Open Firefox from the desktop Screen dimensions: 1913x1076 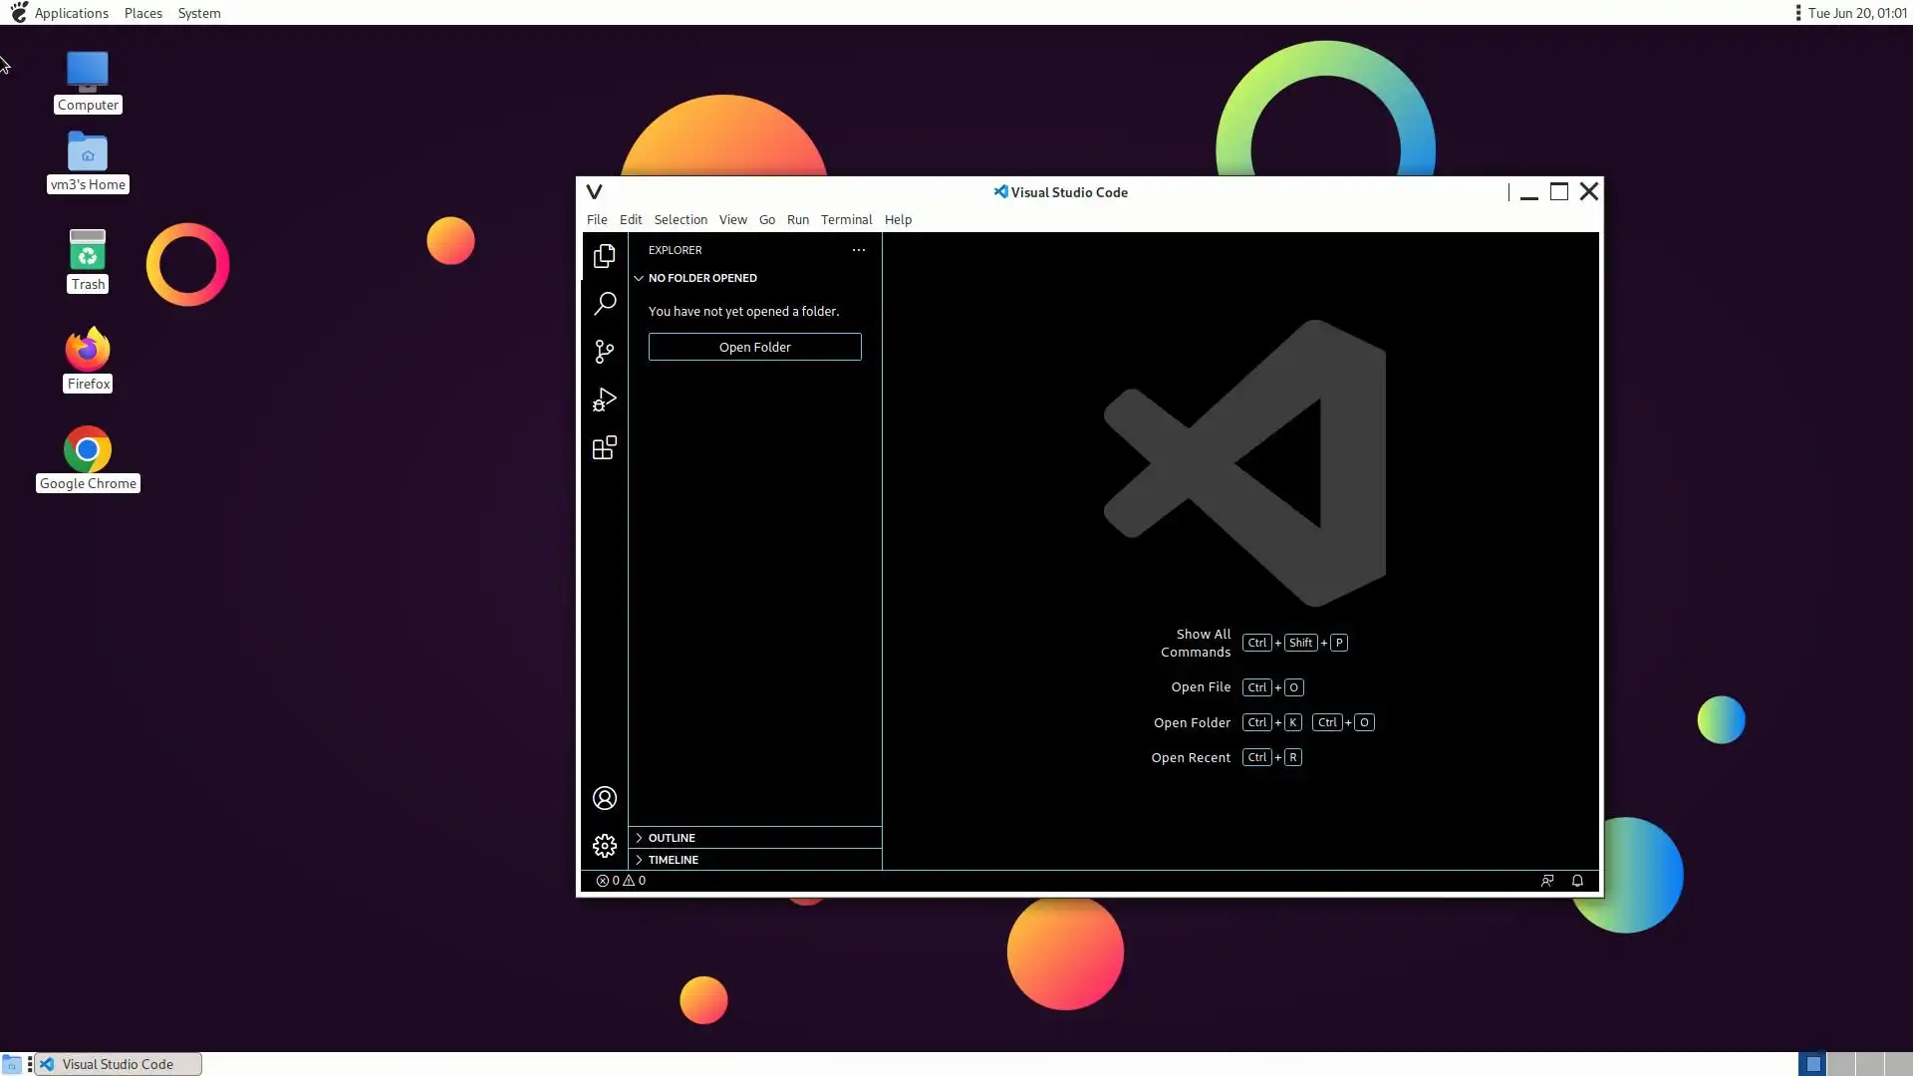(88, 350)
